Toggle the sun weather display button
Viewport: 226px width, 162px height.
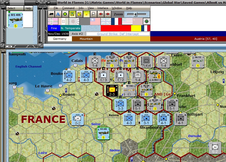86,14
